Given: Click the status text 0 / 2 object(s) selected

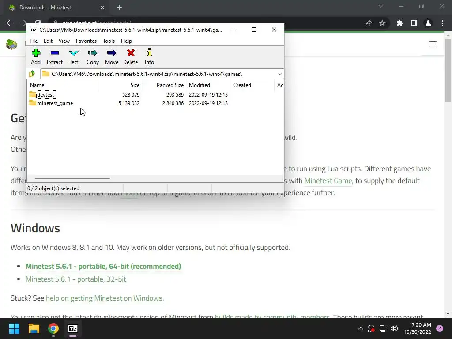Looking at the screenshot, I should click(53, 188).
